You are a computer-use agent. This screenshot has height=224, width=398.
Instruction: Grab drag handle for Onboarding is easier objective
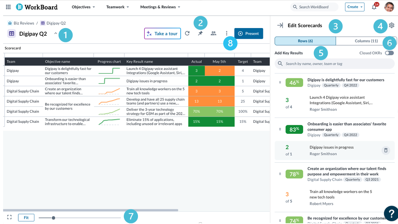pyautogui.click(x=280, y=129)
